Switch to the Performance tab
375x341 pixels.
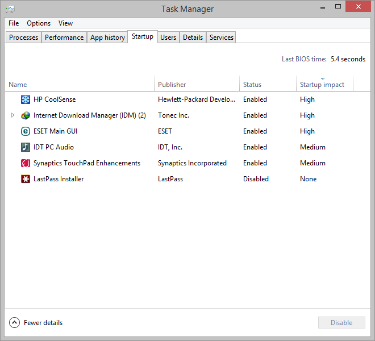[x=64, y=38]
